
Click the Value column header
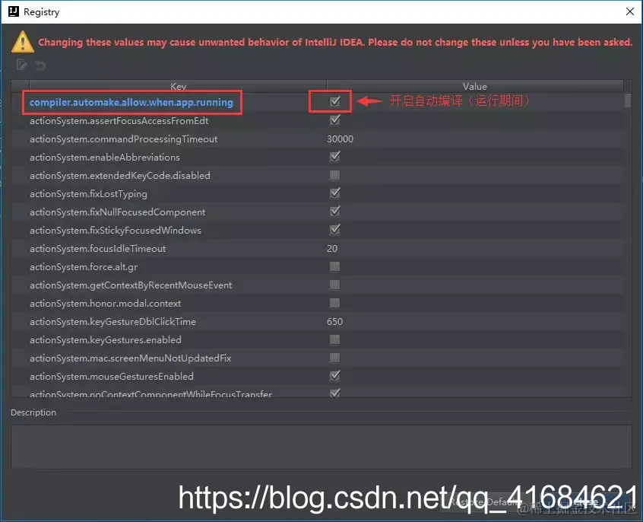coord(475,86)
